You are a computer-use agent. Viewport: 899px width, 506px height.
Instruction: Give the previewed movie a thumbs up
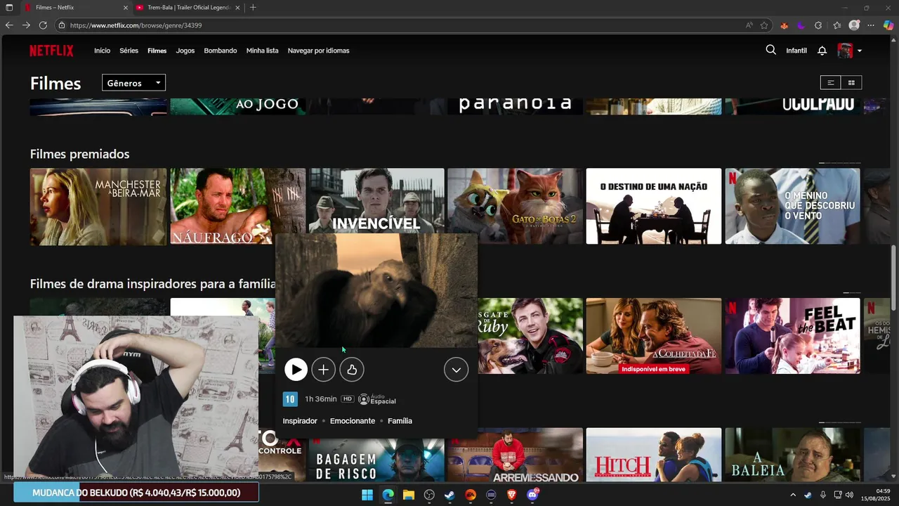tap(352, 370)
